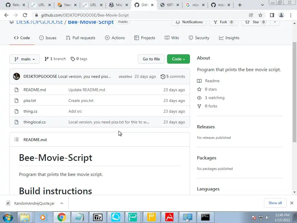Image resolution: width=297 pixels, height=223 pixels.
Task: Open the main branch dropdown
Action: (x=24, y=59)
